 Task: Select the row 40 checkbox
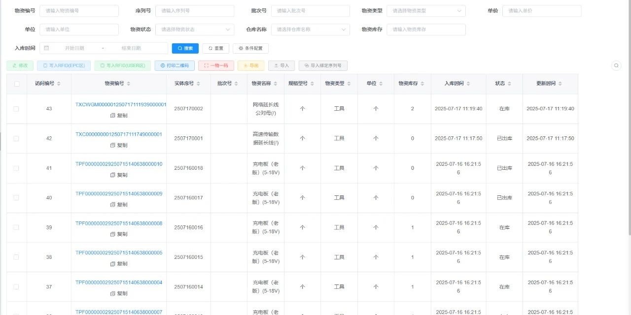pos(16,197)
